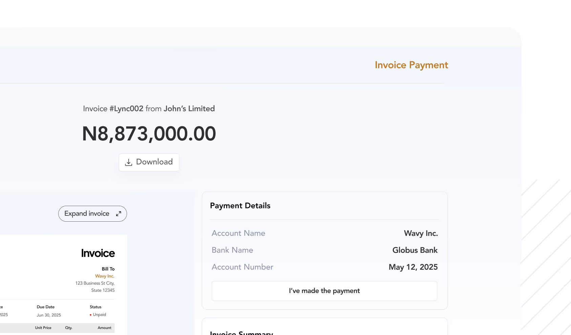Click the John's Limited sender name
Image resolution: width=571 pixels, height=335 pixels.
189,109
